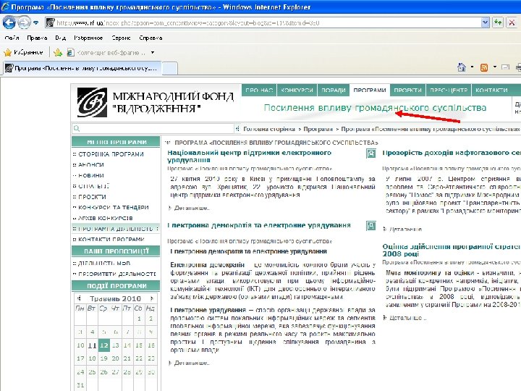
Task: Open the Избранное favorites star button
Action: (23, 53)
